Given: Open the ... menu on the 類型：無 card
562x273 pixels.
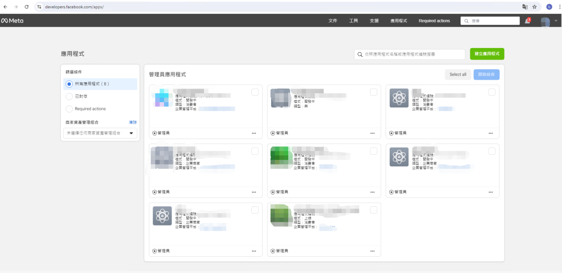Looking at the screenshot, I should (x=373, y=133).
